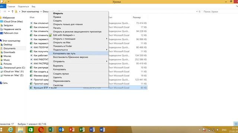Go up one folder level arrow
The height and width of the screenshot is (133, 238).
pos(12,11)
